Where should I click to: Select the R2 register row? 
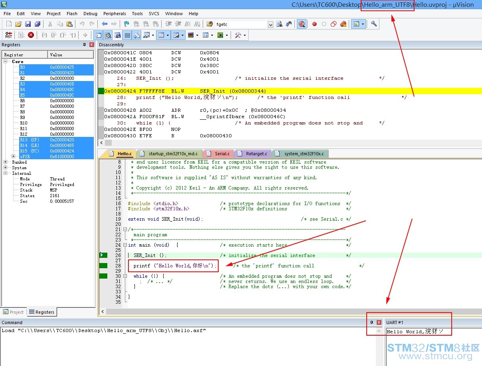(x=56, y=78)
